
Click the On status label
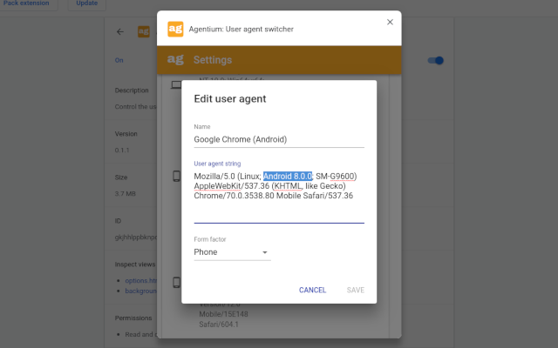pyautogui.click(x=119, y=60)
